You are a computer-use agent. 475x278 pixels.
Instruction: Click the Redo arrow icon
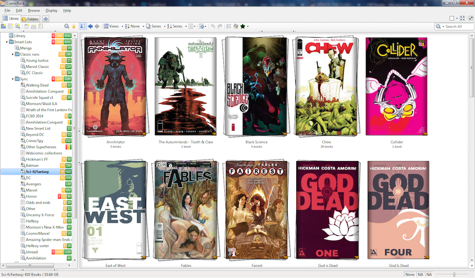(220, 26)
